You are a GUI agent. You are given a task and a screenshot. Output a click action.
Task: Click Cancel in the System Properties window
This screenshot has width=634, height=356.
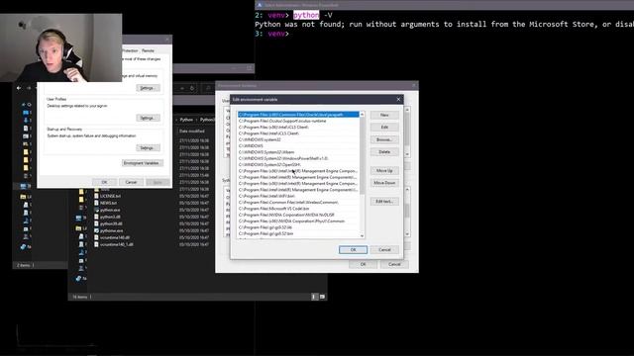click(131, 182)
